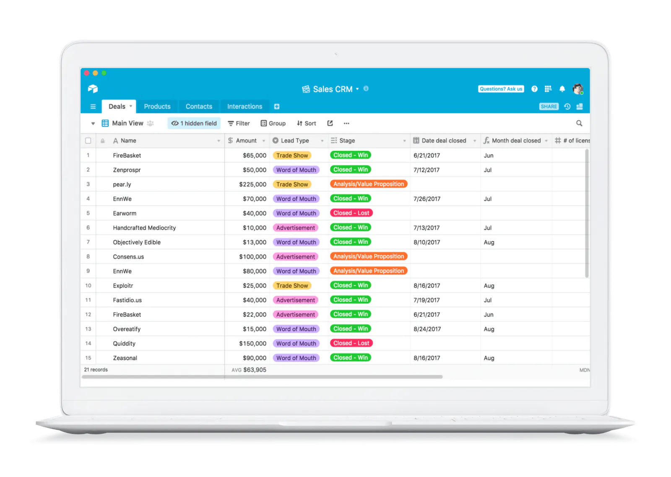The height and width of the screenshot is (477, 671).
Task: Add a new table with plus icon
Action: pos(277,106)
